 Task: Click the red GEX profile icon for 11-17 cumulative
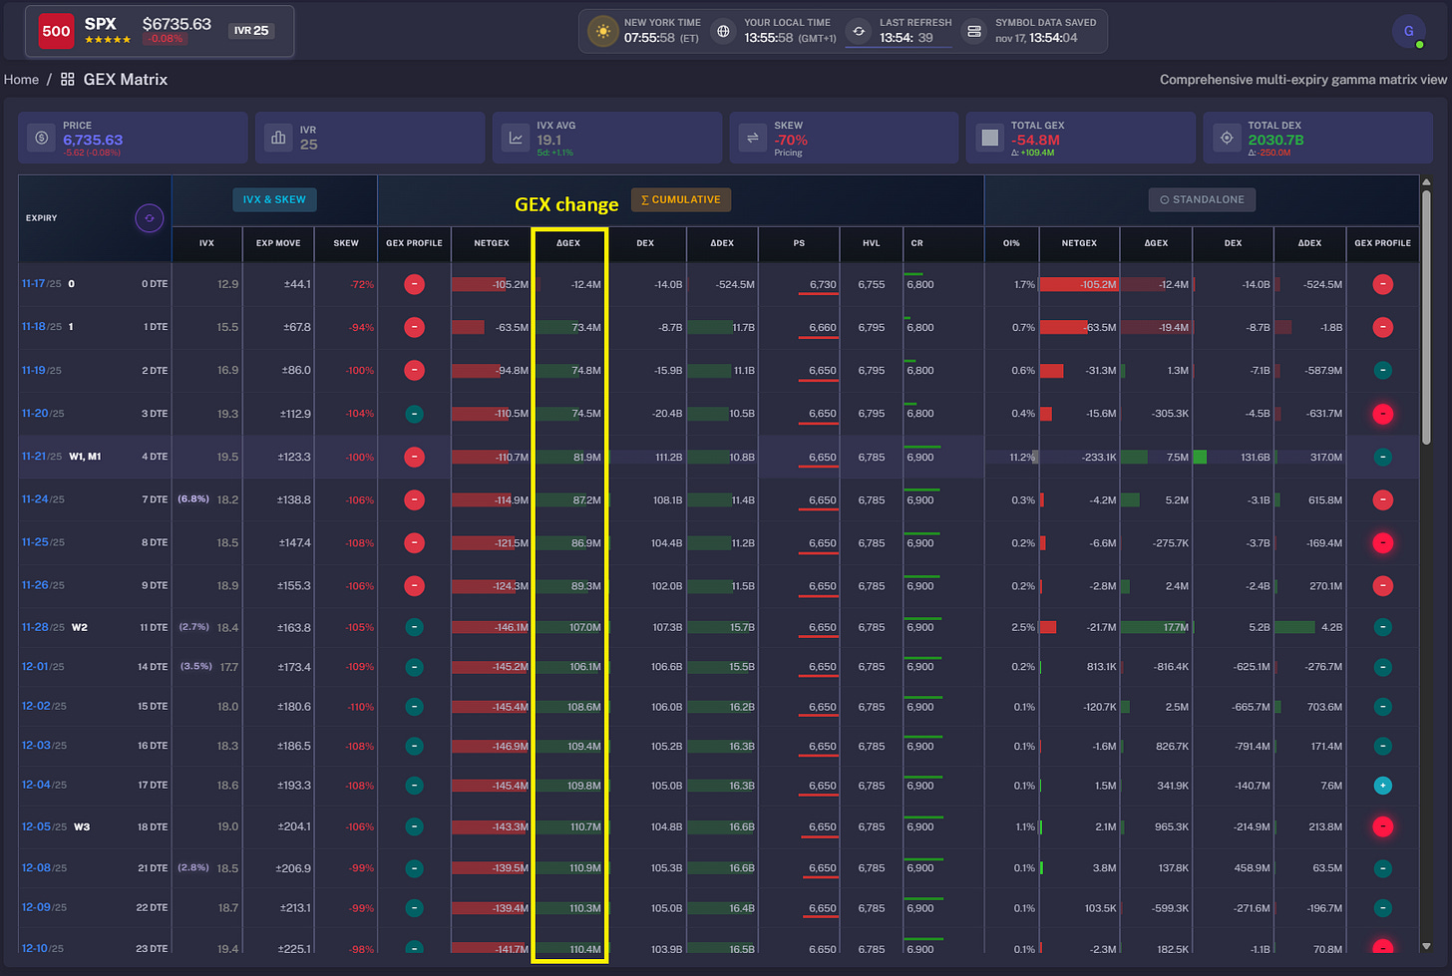click(415, 284)
